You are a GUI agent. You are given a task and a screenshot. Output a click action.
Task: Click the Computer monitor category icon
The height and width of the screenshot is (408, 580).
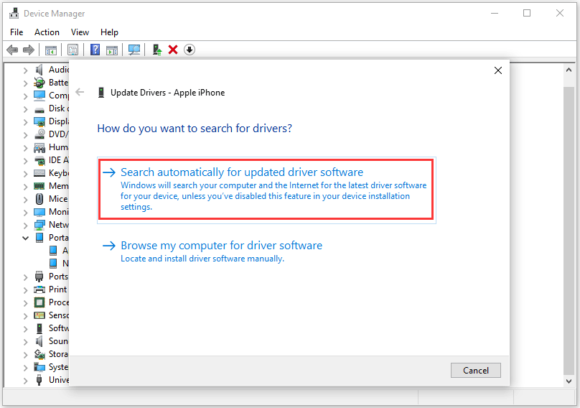click(x=39, y=95)
